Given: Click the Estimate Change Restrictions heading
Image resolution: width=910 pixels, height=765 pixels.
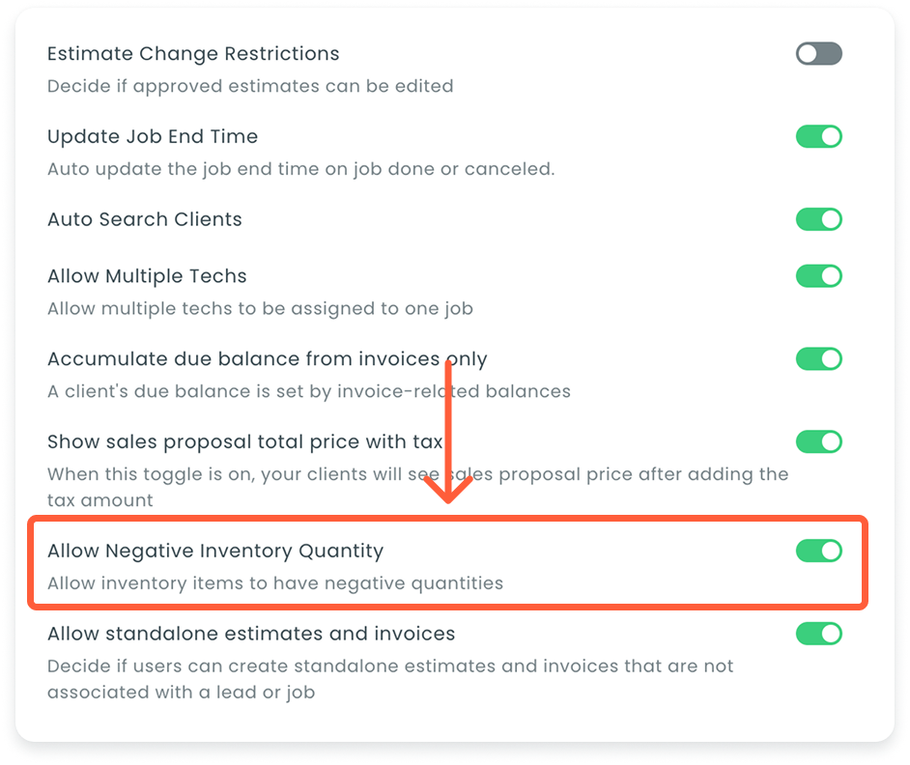Looking at the screenshot, I should pos(193,54).
